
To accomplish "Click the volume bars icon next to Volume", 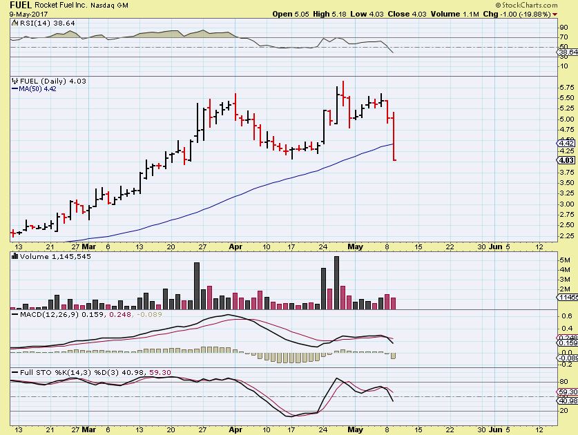I will (x=15, y=256).
